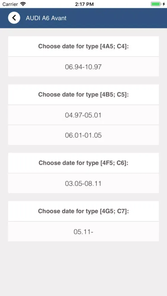
Task: Tap gray gap between C4 and C5 cards
Action: [83, 81]
